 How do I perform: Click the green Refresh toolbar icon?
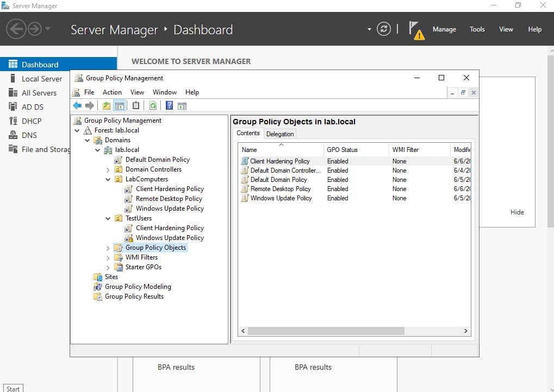(153, 106)
